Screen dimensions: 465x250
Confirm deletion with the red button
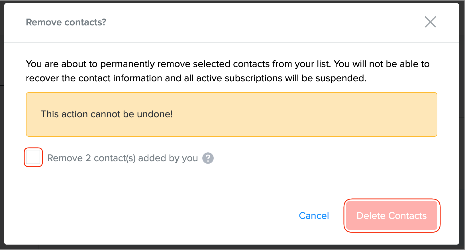click(x=392, y=216)
